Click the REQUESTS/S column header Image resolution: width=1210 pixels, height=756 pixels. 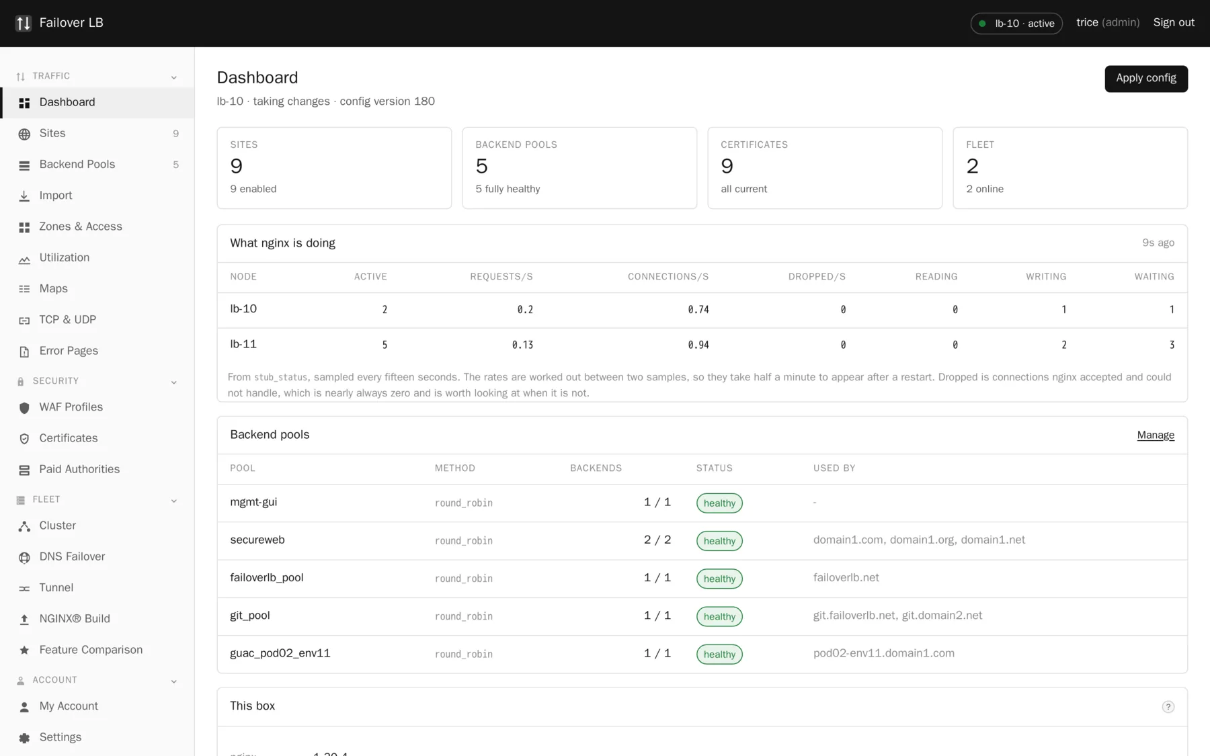[x=501, y=277]
